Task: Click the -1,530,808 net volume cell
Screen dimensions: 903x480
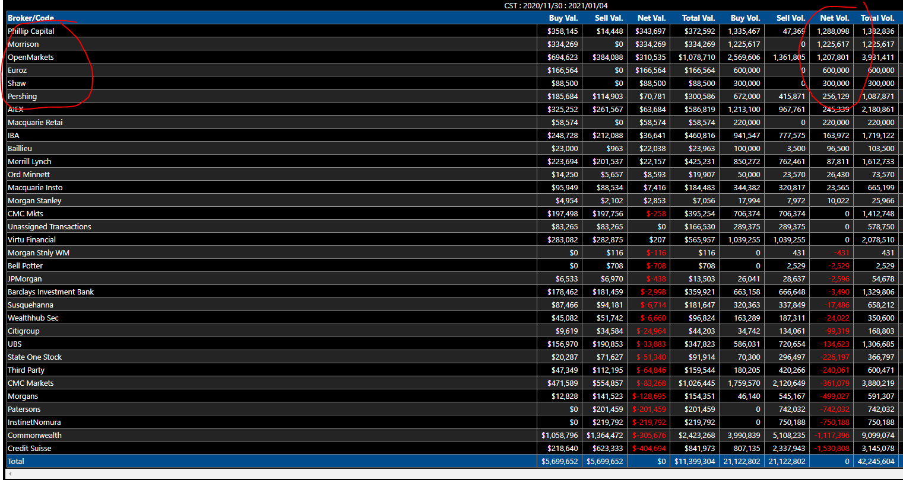Action: click(x=832, y=448)
